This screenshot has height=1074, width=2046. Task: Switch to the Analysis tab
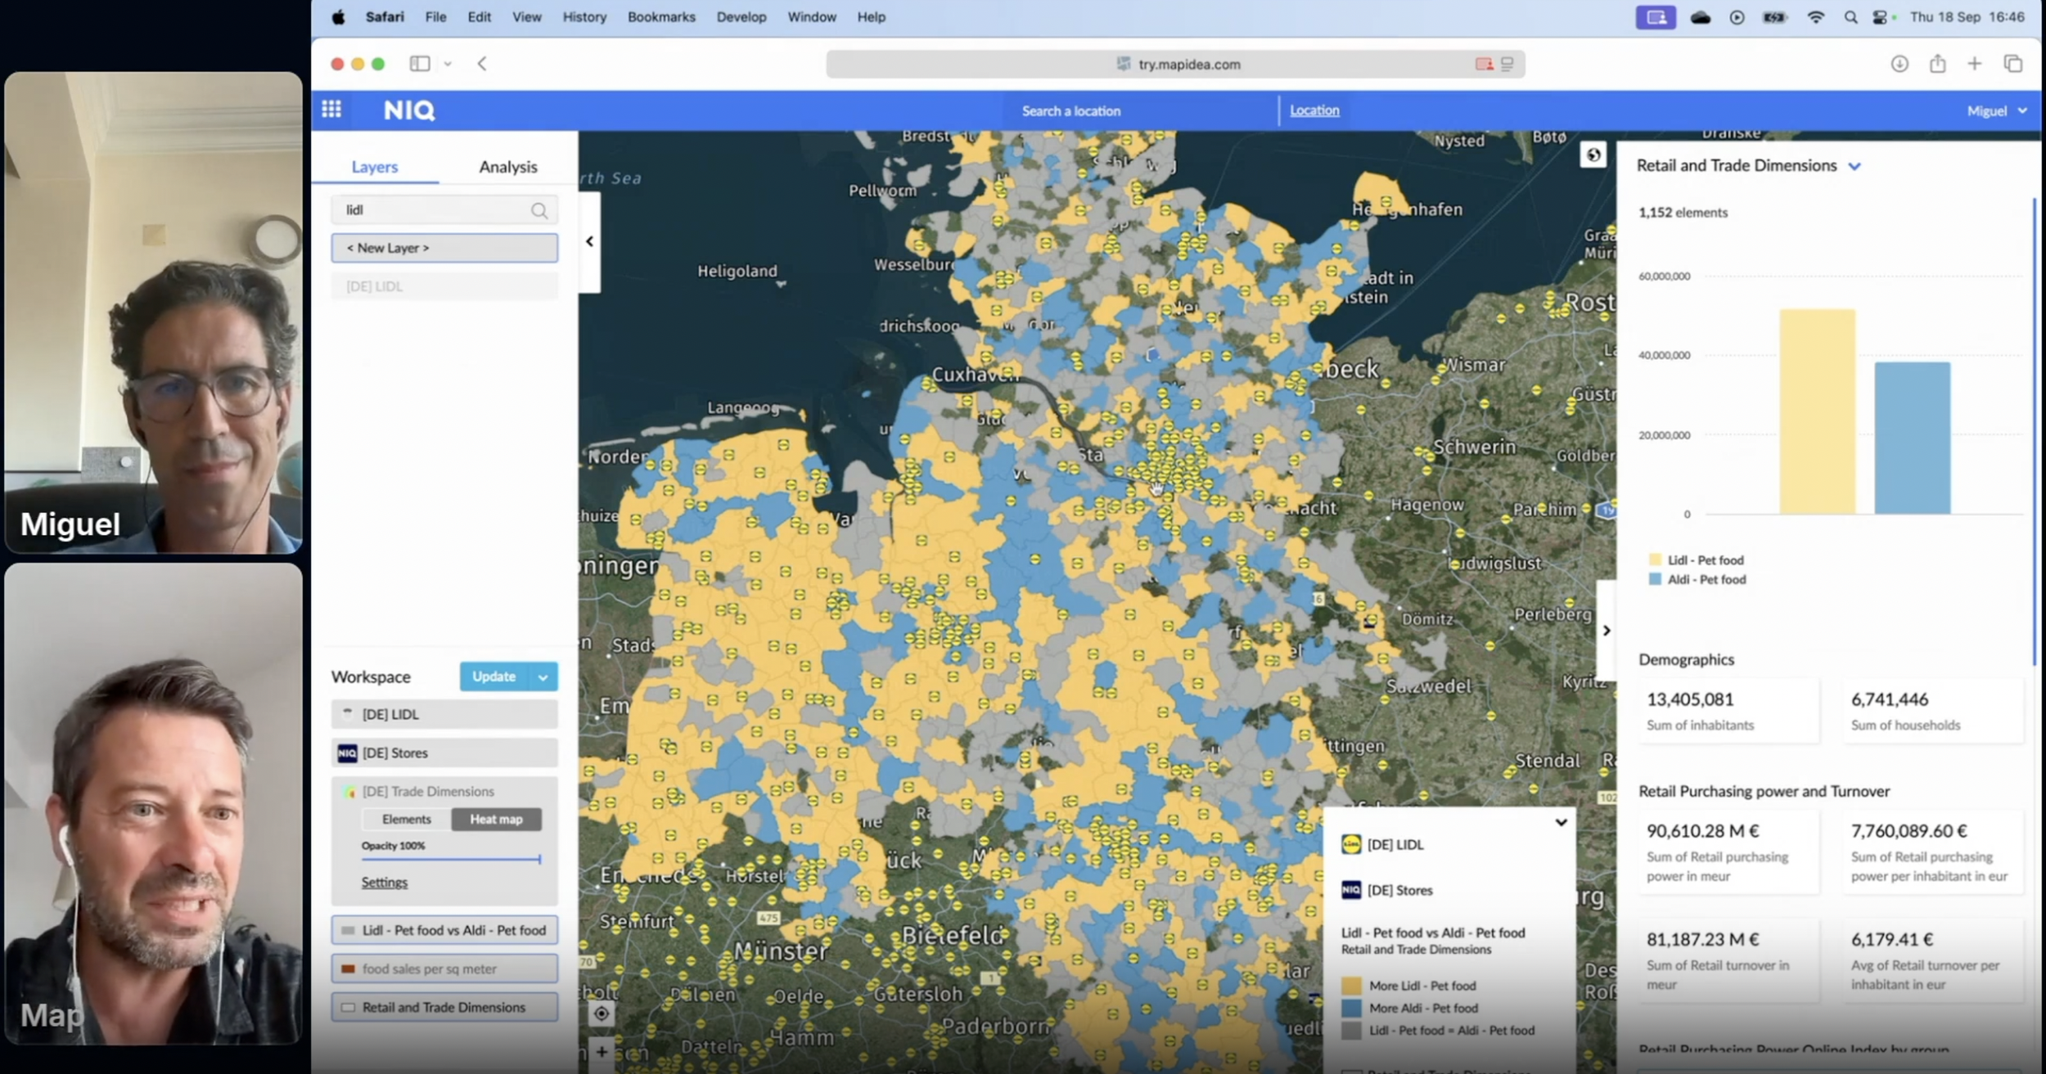coord(507,167)
